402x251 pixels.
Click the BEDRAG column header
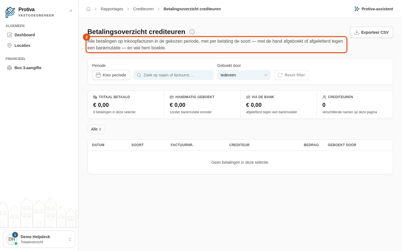(311, 145)
